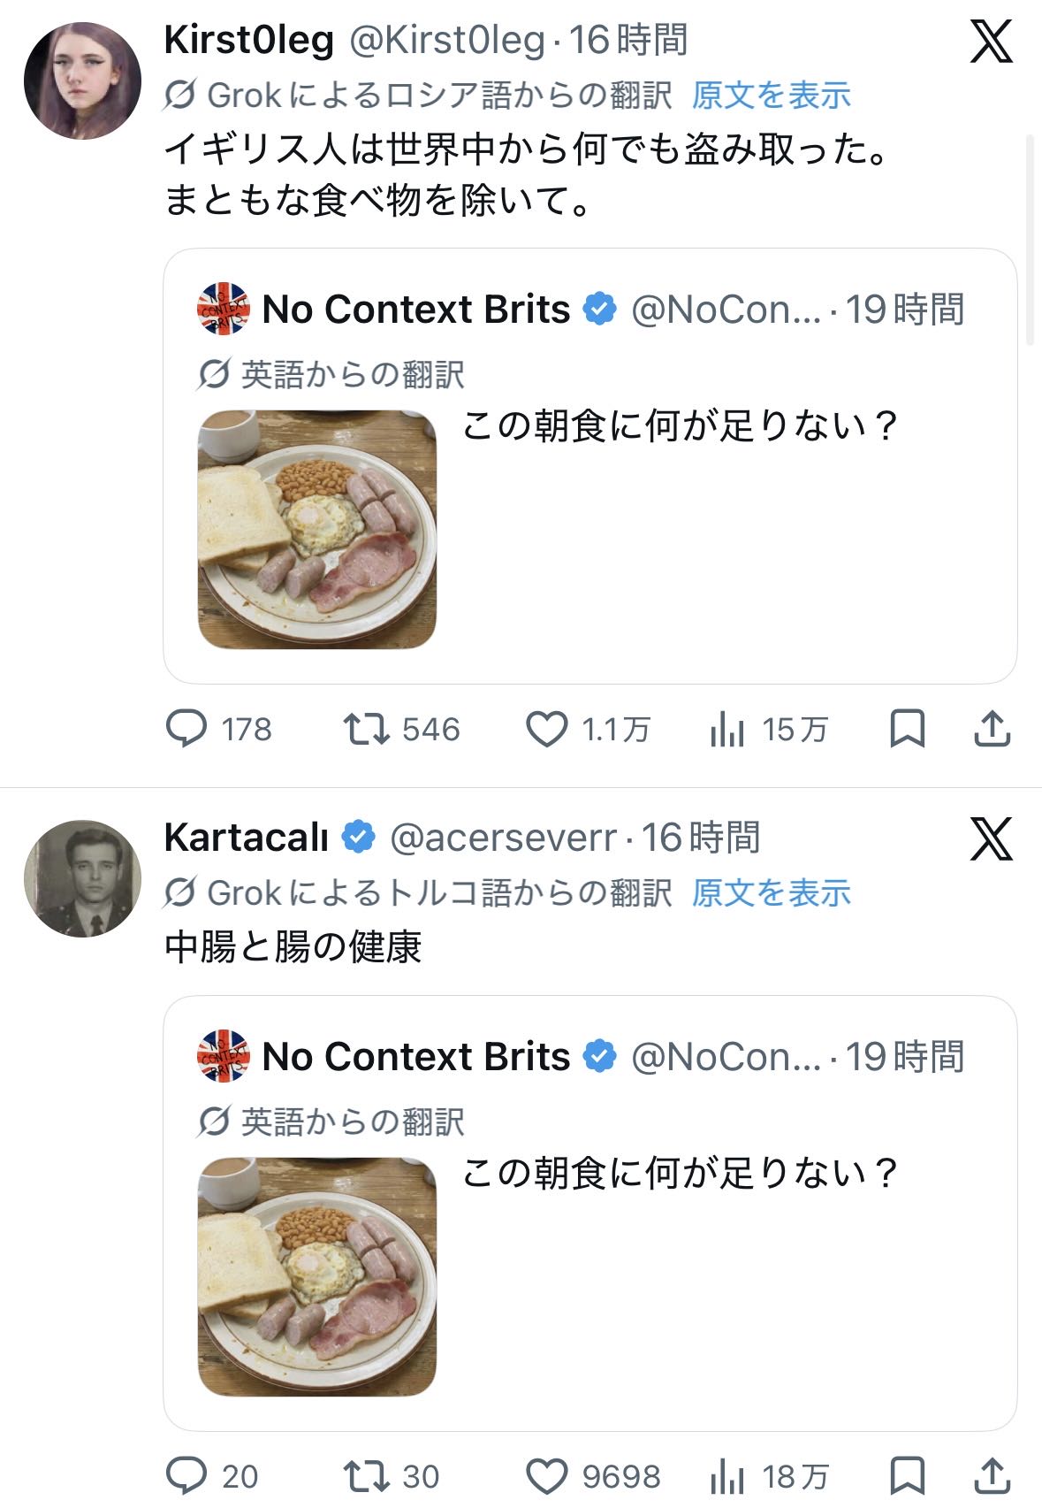1042x1508 pixels.
Task: Open the No Context Brits name in first quote
Action: (416, 310)
